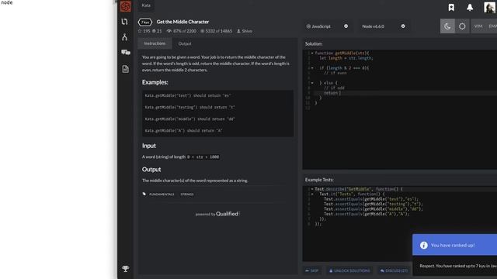Screen dimensions: 497x279
Task: Collapse the if (length % 2) fold arrow
Action: (x=312, y=68)
